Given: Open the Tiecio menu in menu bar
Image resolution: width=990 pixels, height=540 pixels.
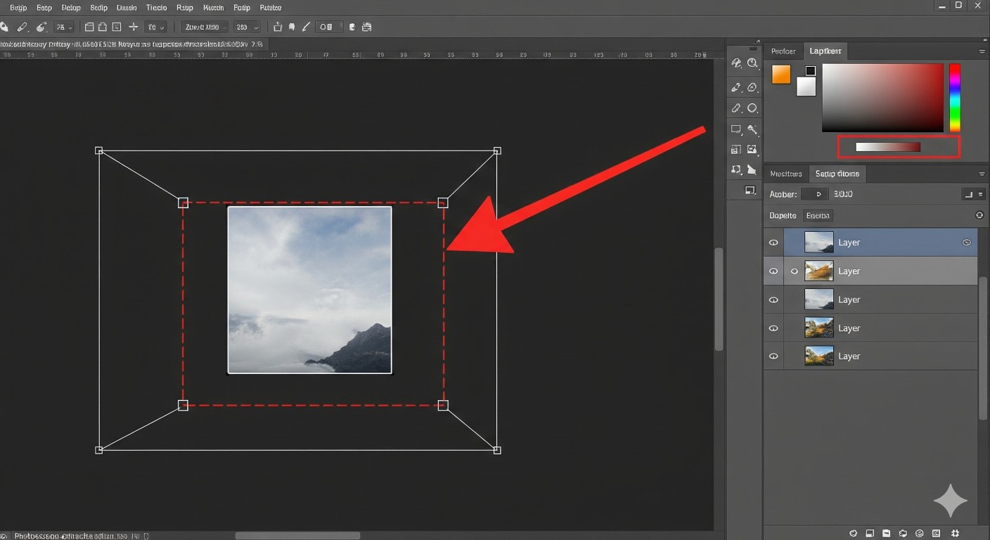Looking at the screenshot, I should click(x=156, y=8).
